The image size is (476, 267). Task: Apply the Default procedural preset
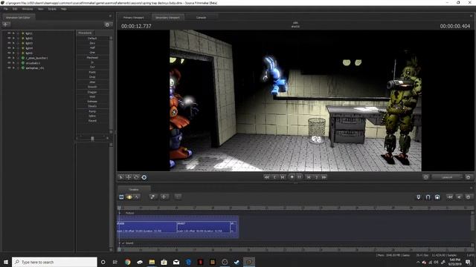click(92, 38)
